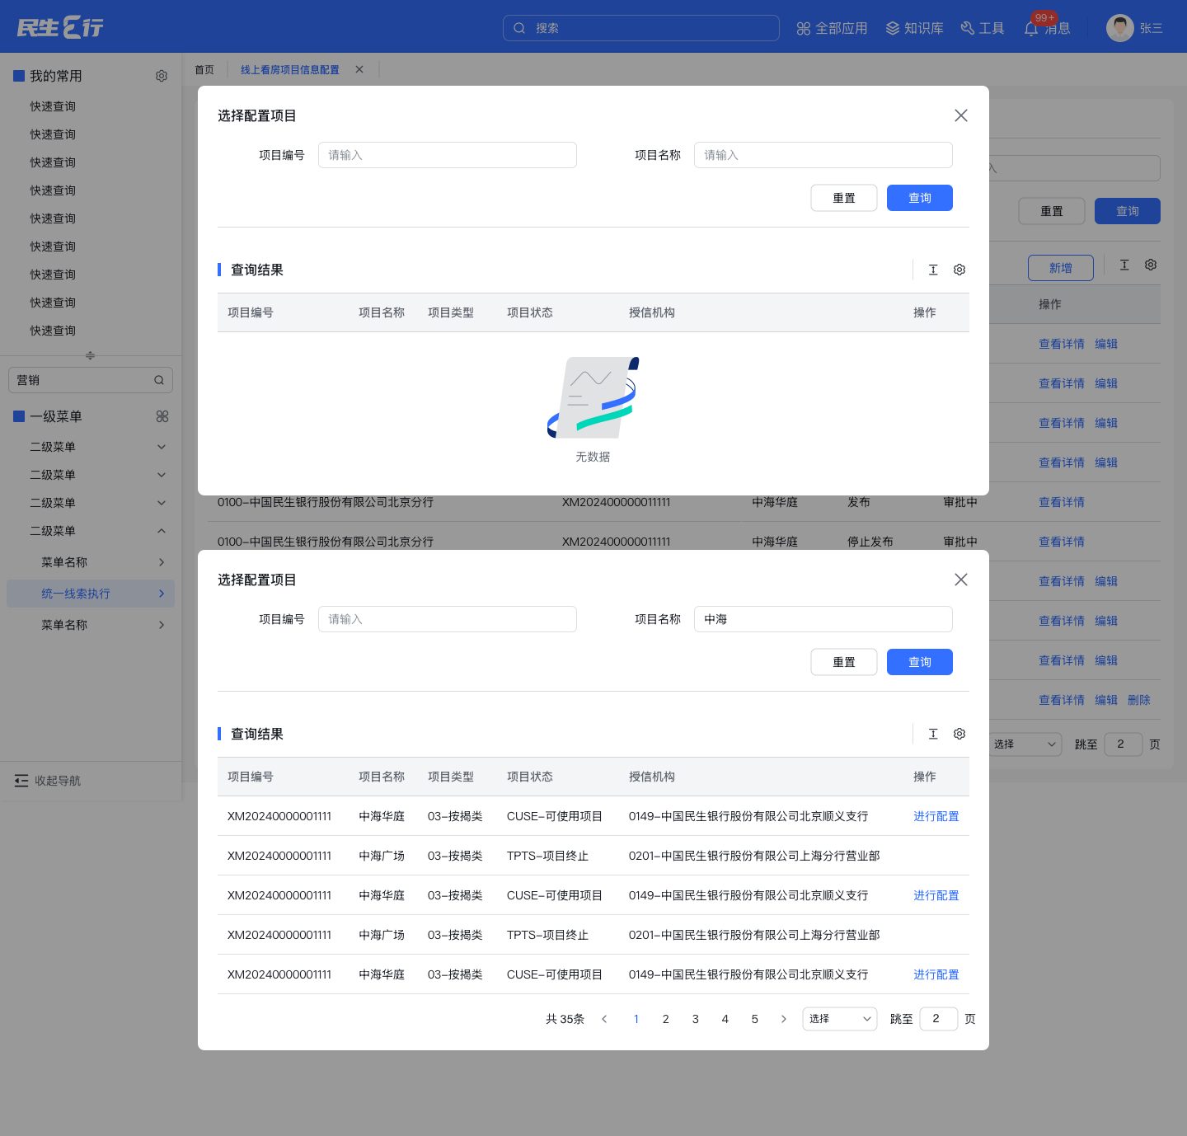
Task: Open 全部应用 apps grid
Action: [832, 28]
